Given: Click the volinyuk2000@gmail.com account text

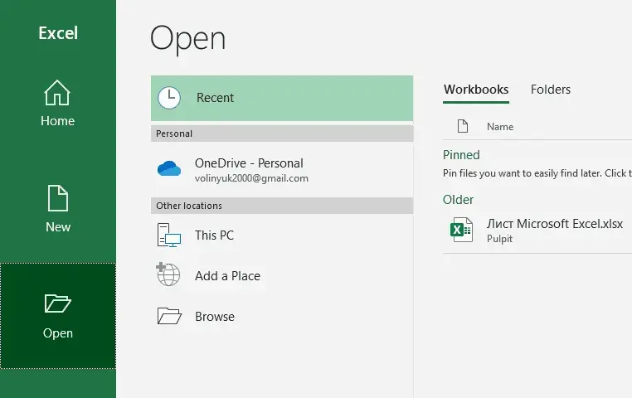Looking at the screenshot, I should tap(251, 178).
